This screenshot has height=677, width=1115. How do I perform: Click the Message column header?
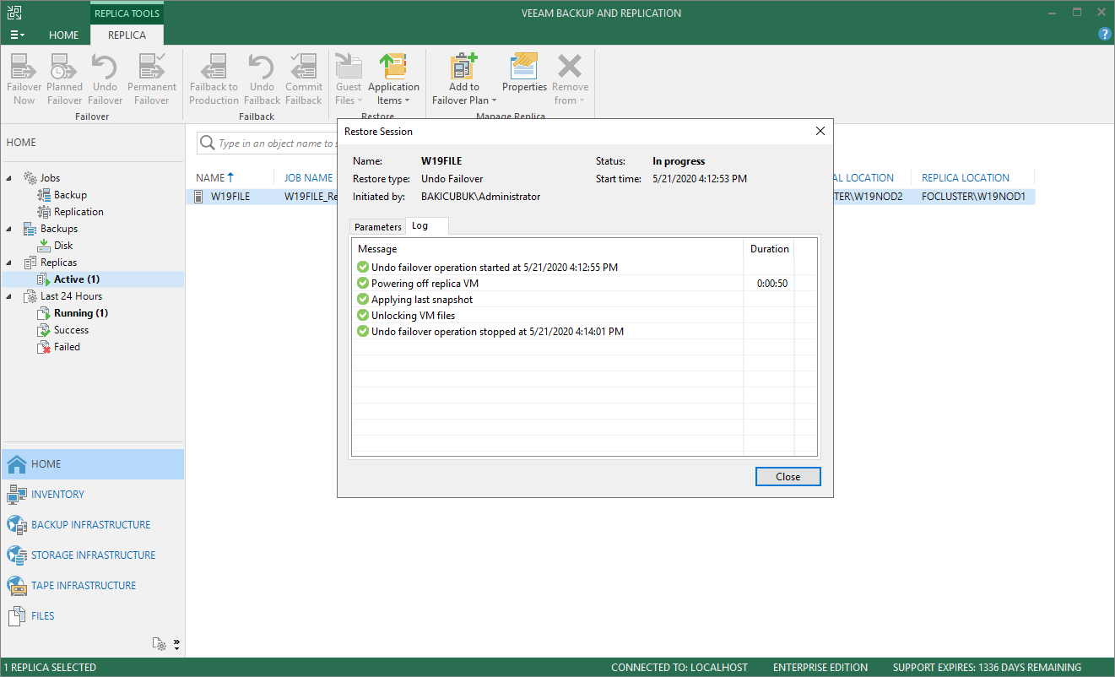click(377, 249)
